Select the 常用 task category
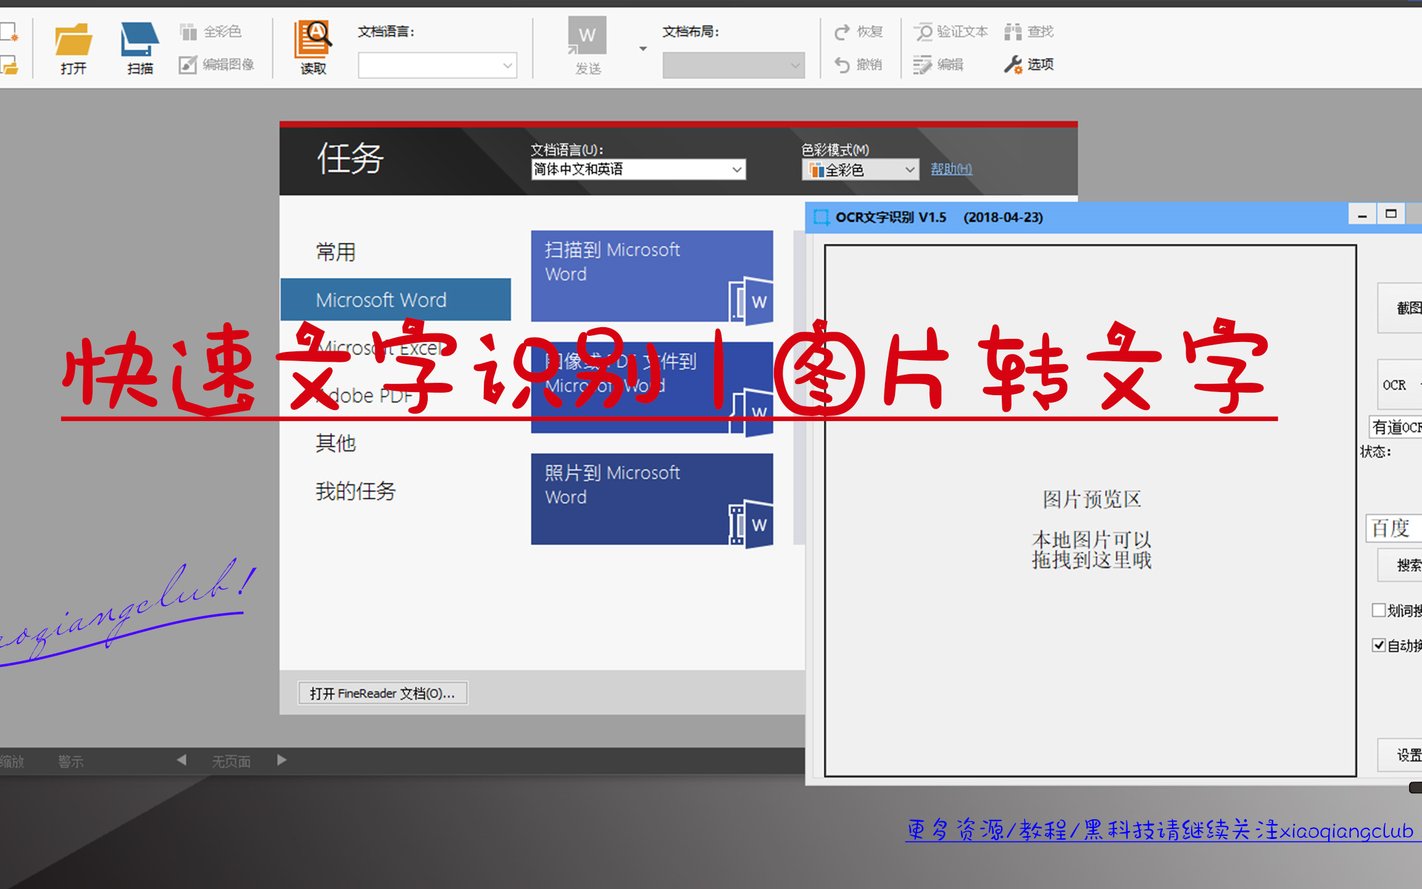Viewport: 1422px width, 889px height. (336, 252)
